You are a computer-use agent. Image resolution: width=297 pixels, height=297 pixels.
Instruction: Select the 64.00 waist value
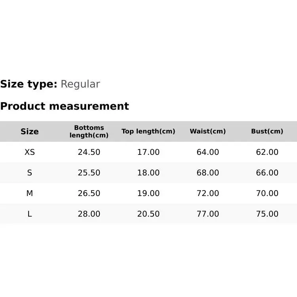208,152
